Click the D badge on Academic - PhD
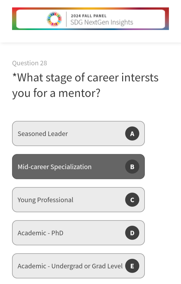The height and width of the screenshot is (284, 181). click(132, 233)
